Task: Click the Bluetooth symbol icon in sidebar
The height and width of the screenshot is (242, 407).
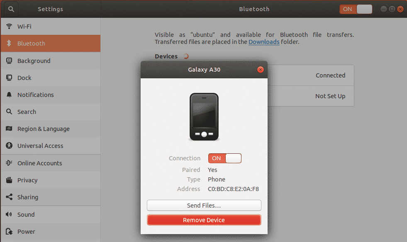Action: point(9,43)
